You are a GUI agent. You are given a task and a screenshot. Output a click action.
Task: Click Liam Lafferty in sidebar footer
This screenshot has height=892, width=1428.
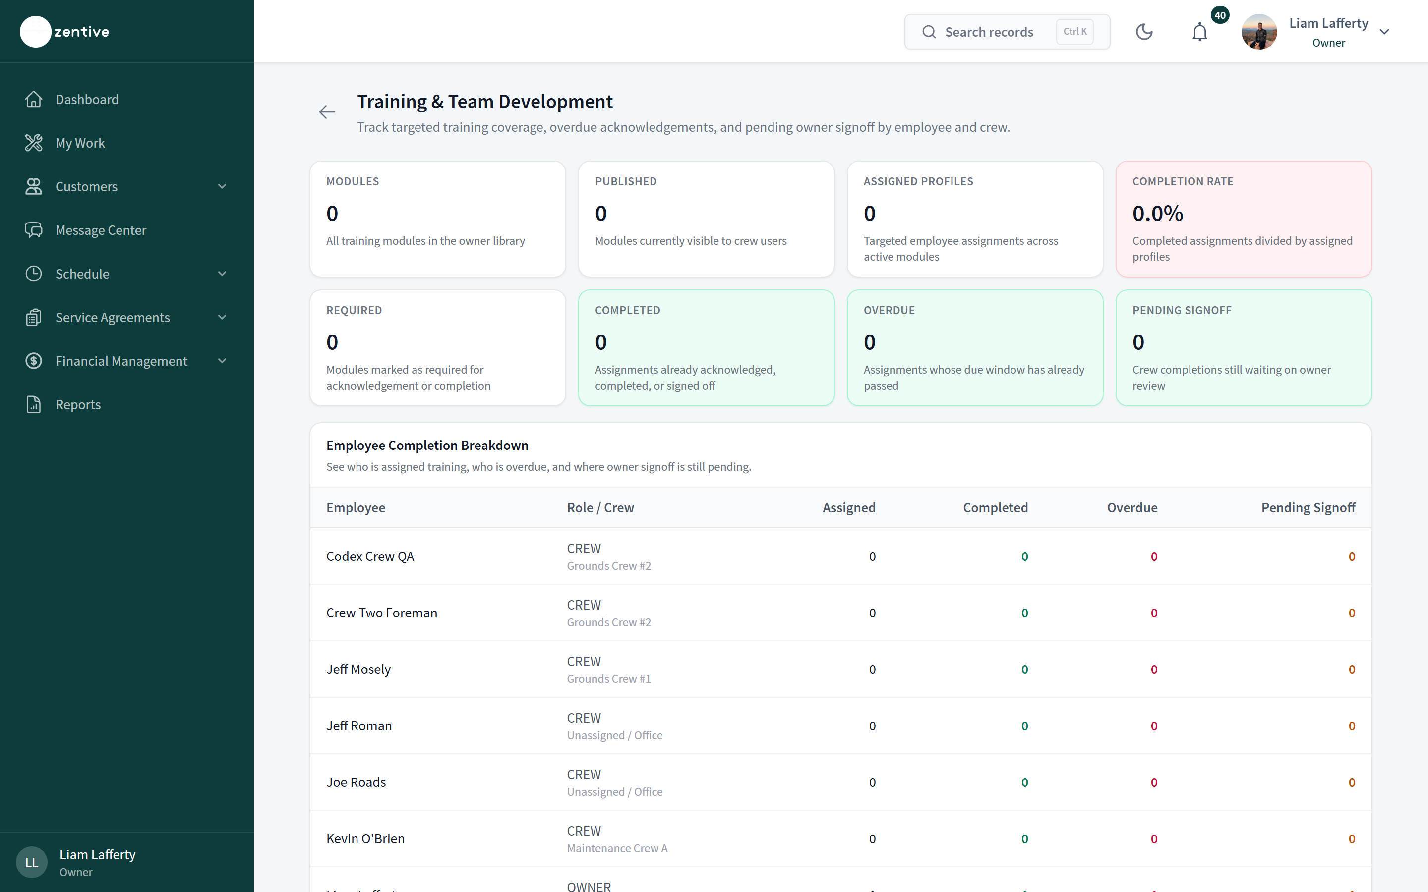pos(97,854)
